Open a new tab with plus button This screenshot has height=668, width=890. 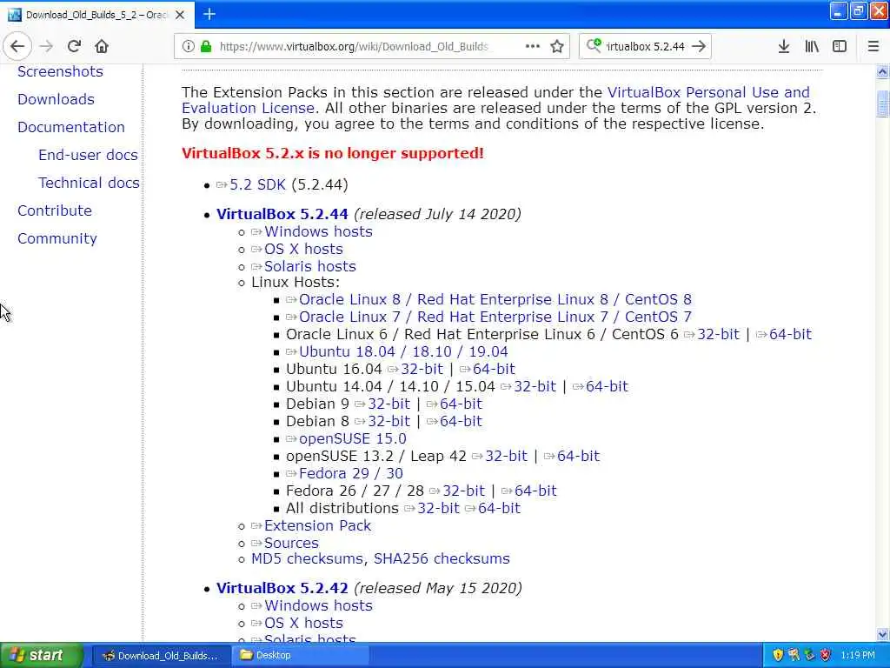[209, 14]
